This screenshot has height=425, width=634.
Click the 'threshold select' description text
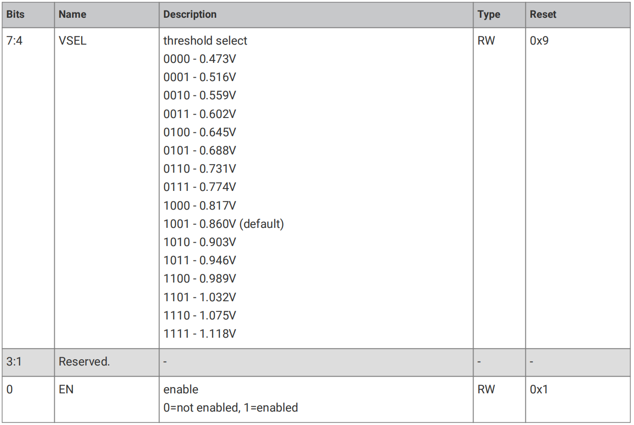click(x=205, y=41)
